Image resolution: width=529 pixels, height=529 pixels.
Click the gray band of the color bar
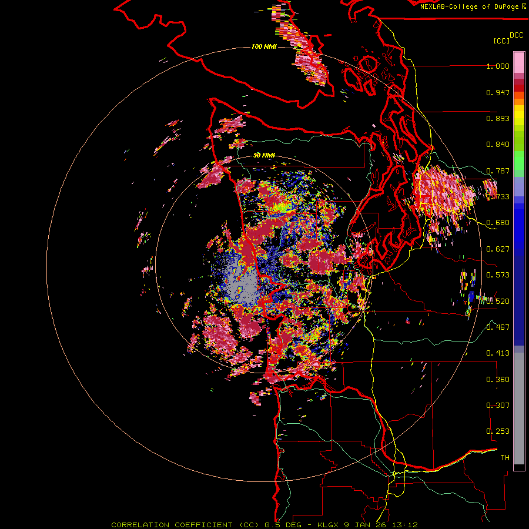519,409
